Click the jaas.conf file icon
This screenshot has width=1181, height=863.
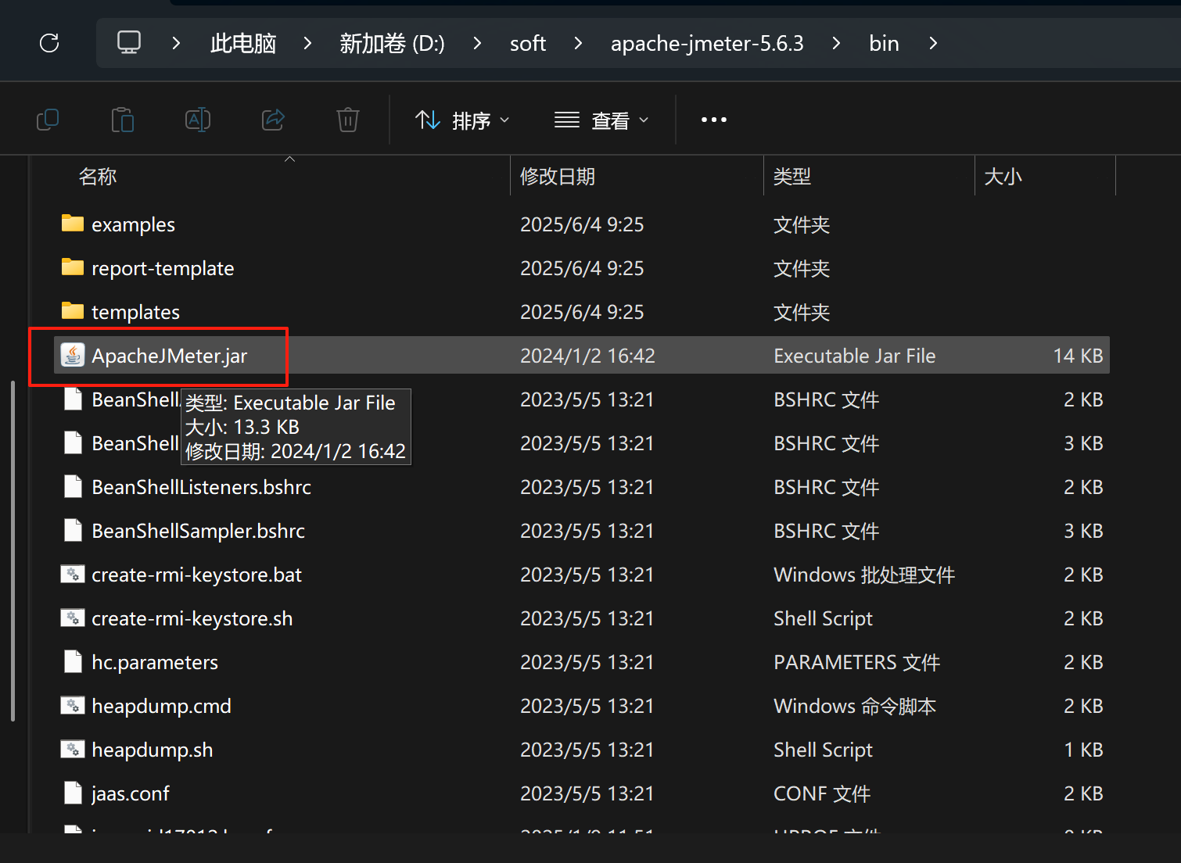[73, 793]
